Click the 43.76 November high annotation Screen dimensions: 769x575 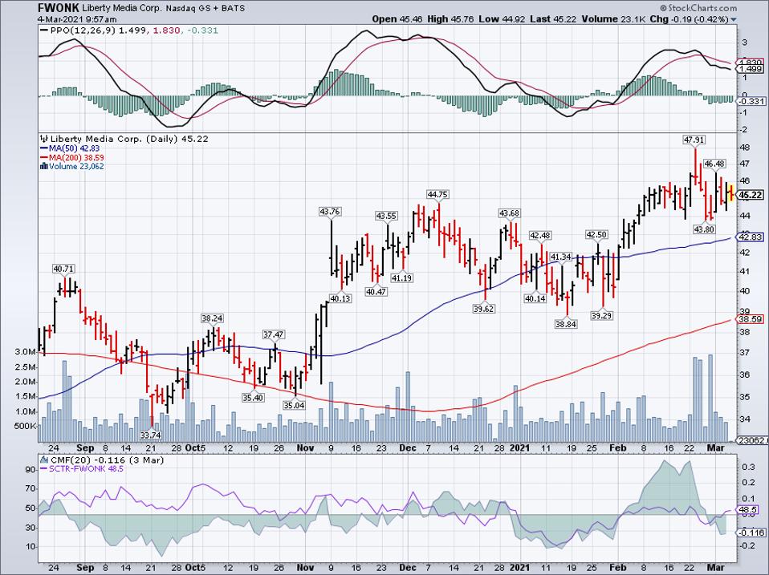tap(330, 212)
